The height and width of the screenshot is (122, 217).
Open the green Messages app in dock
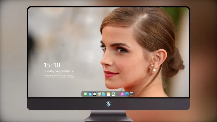(x=85, y=94)
